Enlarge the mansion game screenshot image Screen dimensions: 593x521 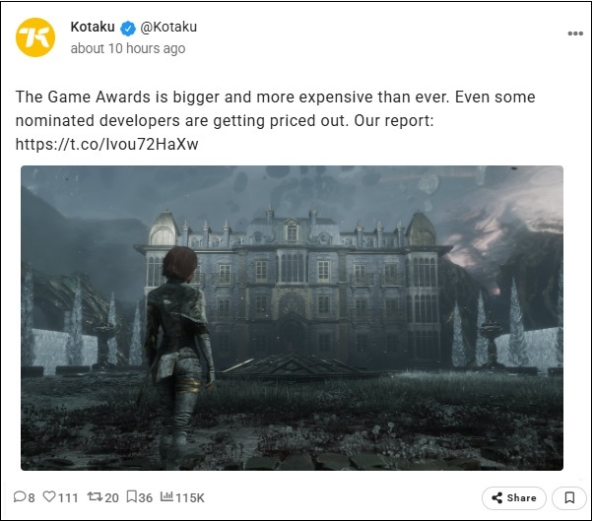(292, 318)
